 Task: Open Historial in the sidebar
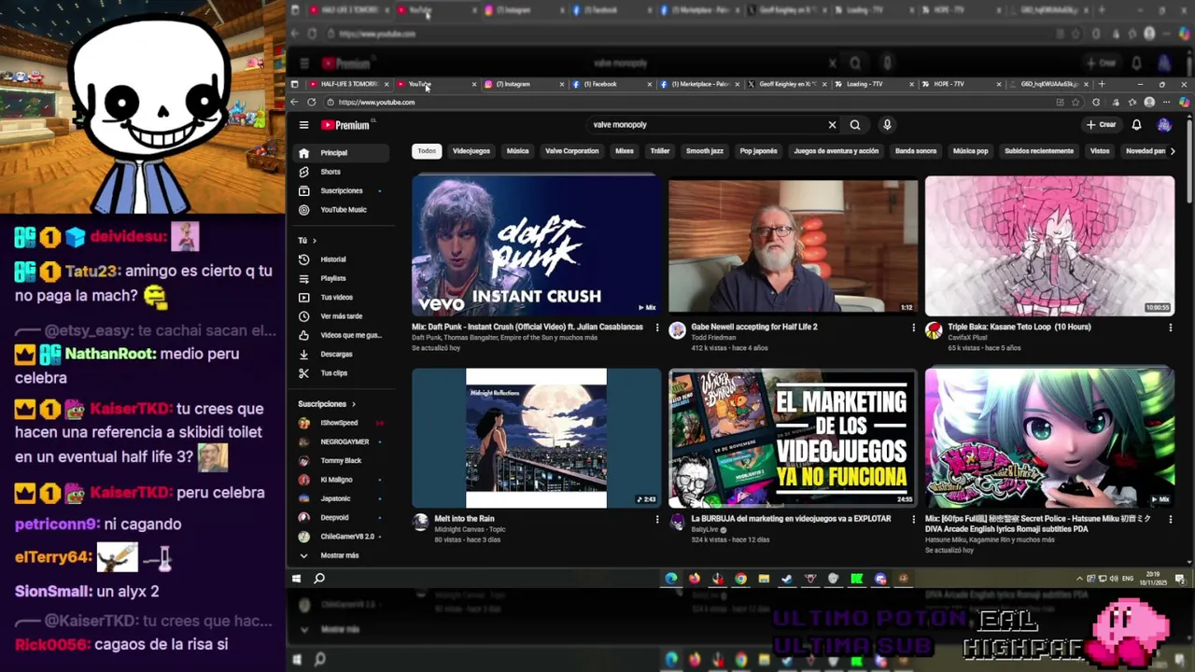pos(340,259)
